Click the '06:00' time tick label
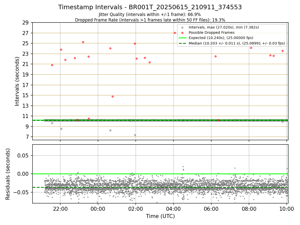The width and height of the screenshot is (300, 225). (211, 209)
